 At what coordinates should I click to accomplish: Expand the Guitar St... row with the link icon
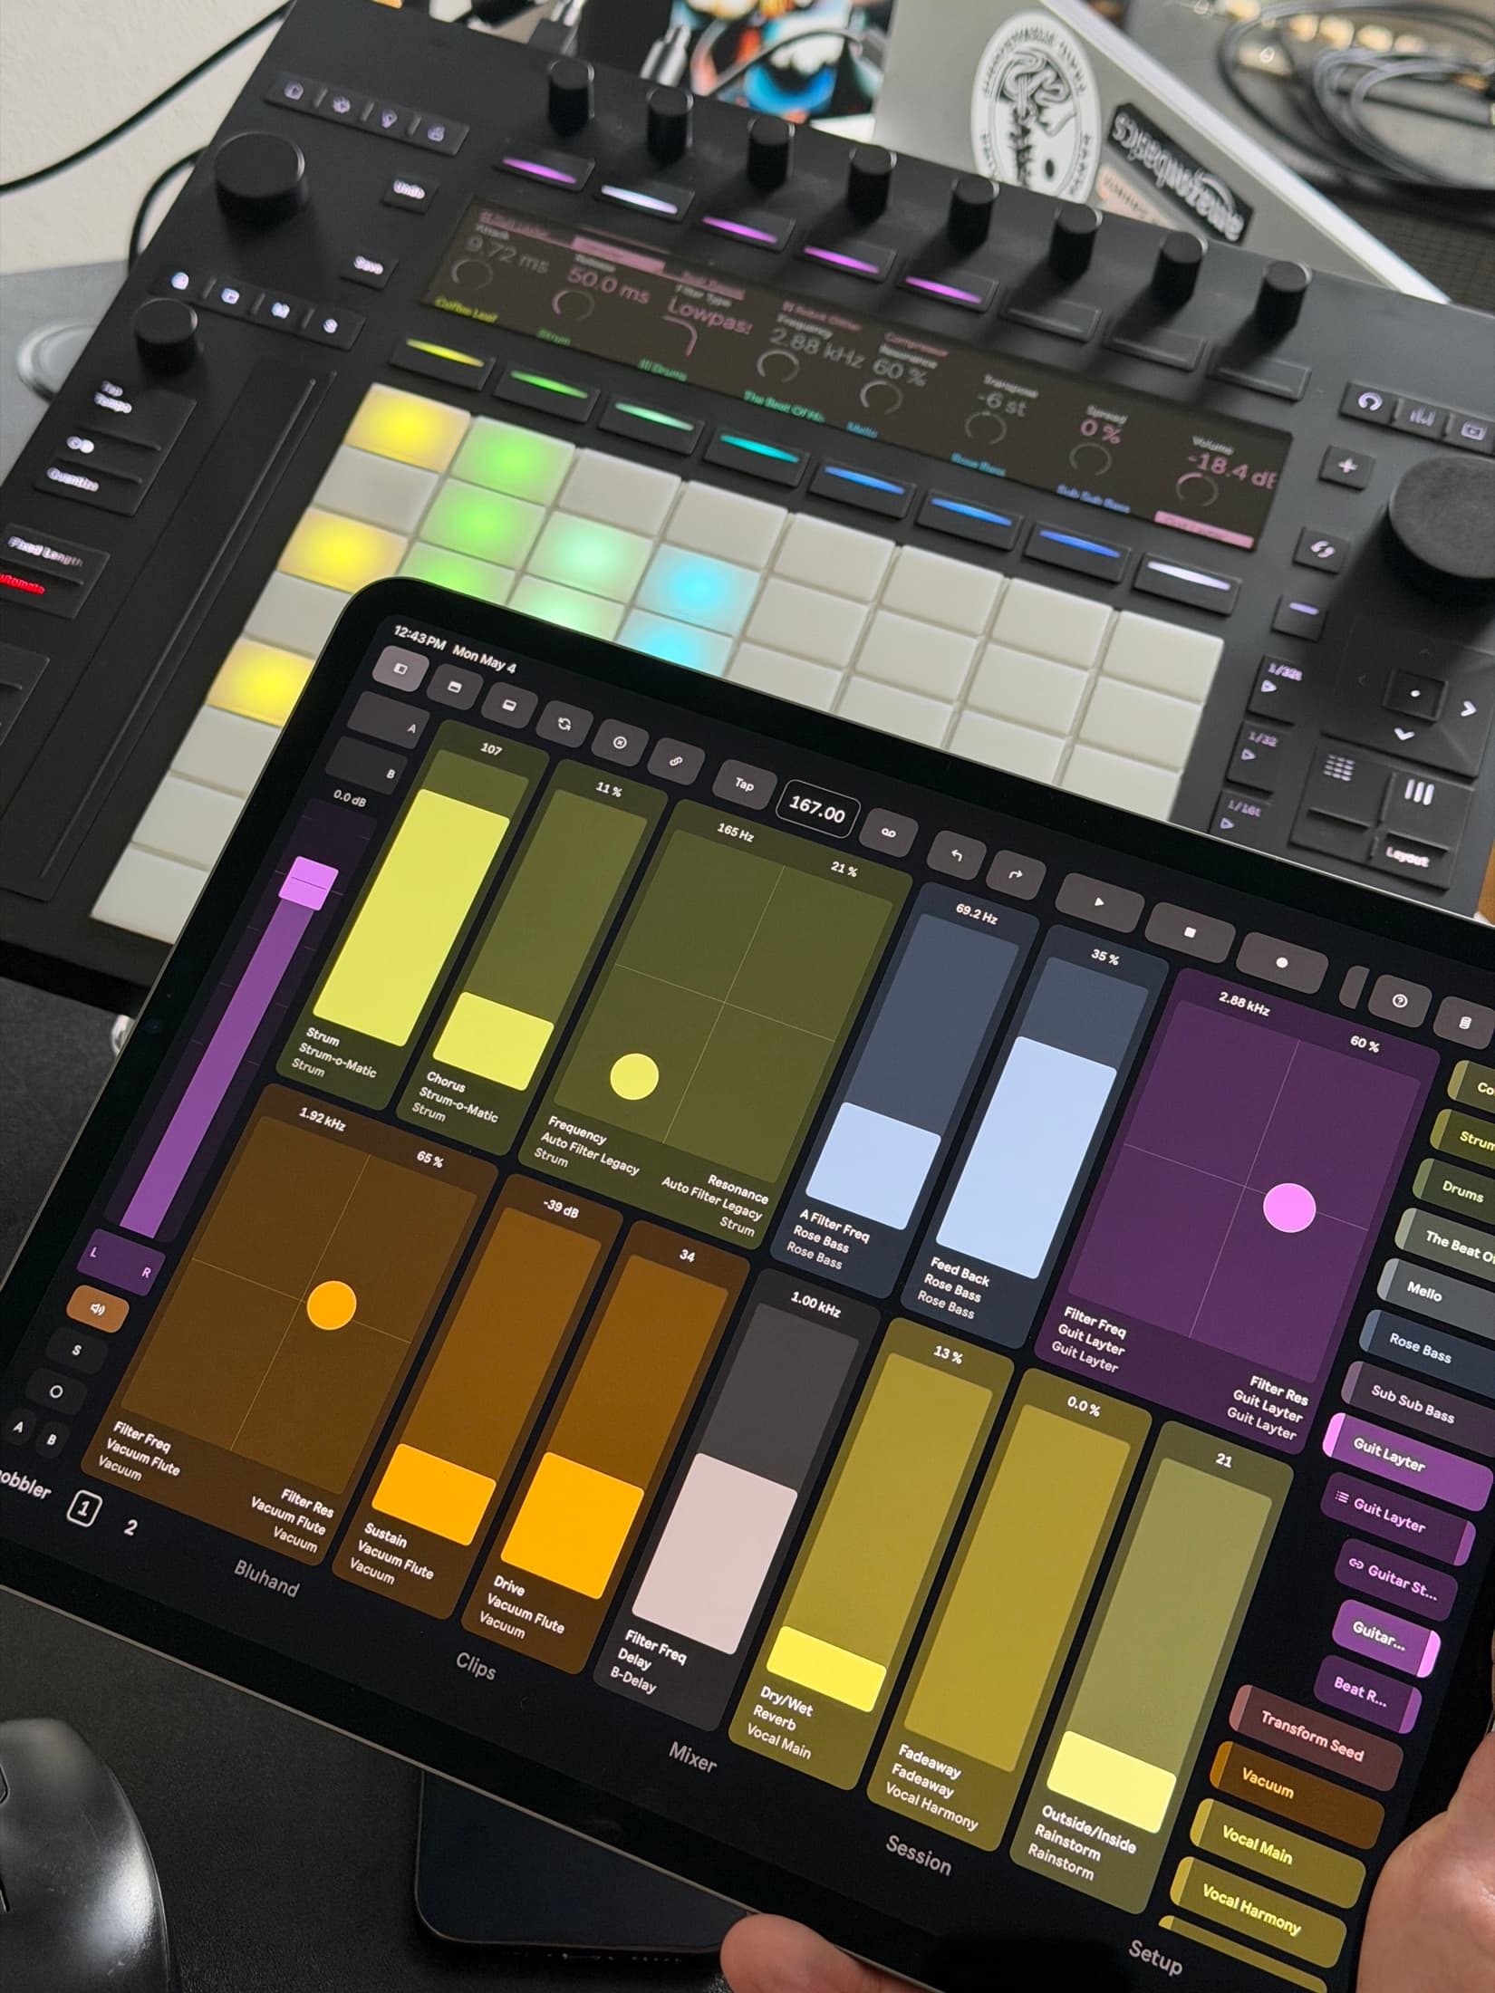pyautogui.click(x=1356, y=1565)
